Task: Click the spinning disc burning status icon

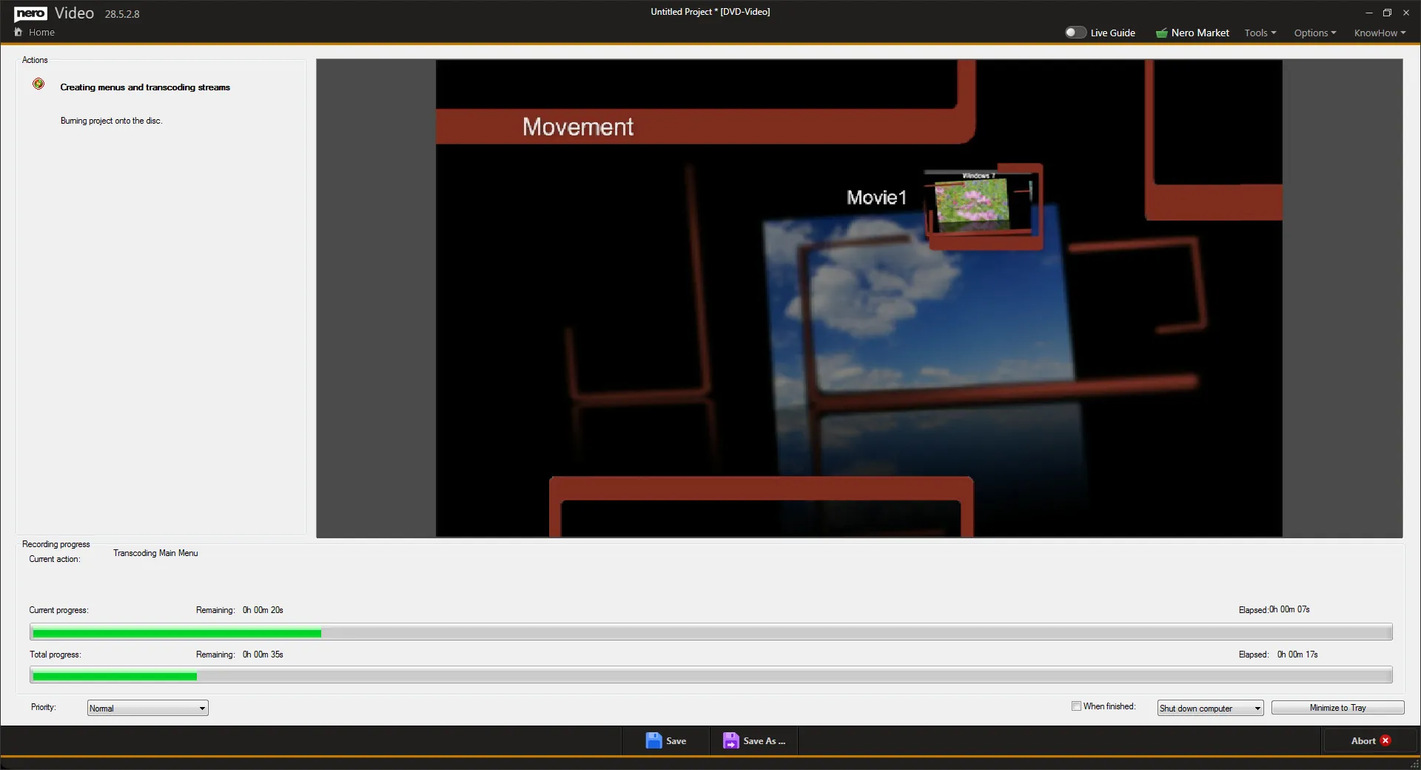Action: click(38, 84)
